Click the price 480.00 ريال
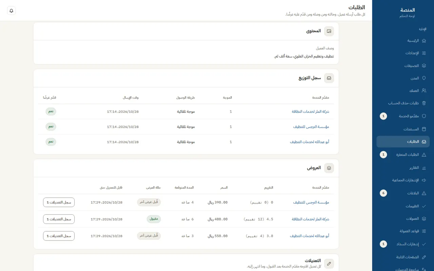 217,219
